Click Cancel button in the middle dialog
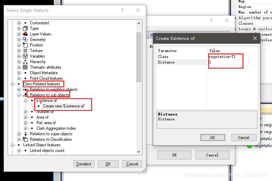This screenshot has width=272, height=181. (x=212, y=155)
